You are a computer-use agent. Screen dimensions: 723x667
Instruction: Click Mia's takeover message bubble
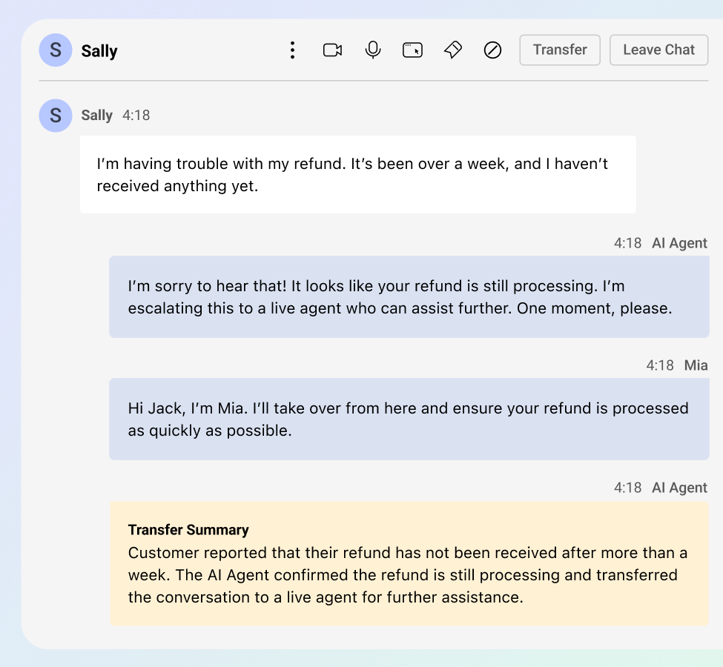(x=409, y=419)
